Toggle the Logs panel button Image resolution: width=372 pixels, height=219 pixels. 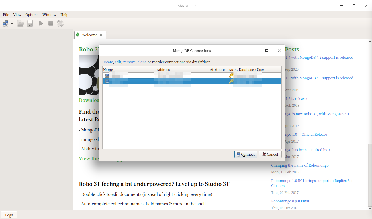(9, 215)
